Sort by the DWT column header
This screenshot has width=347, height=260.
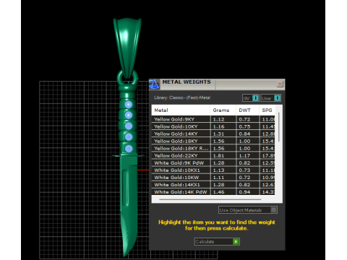click(x=247, y=110)
